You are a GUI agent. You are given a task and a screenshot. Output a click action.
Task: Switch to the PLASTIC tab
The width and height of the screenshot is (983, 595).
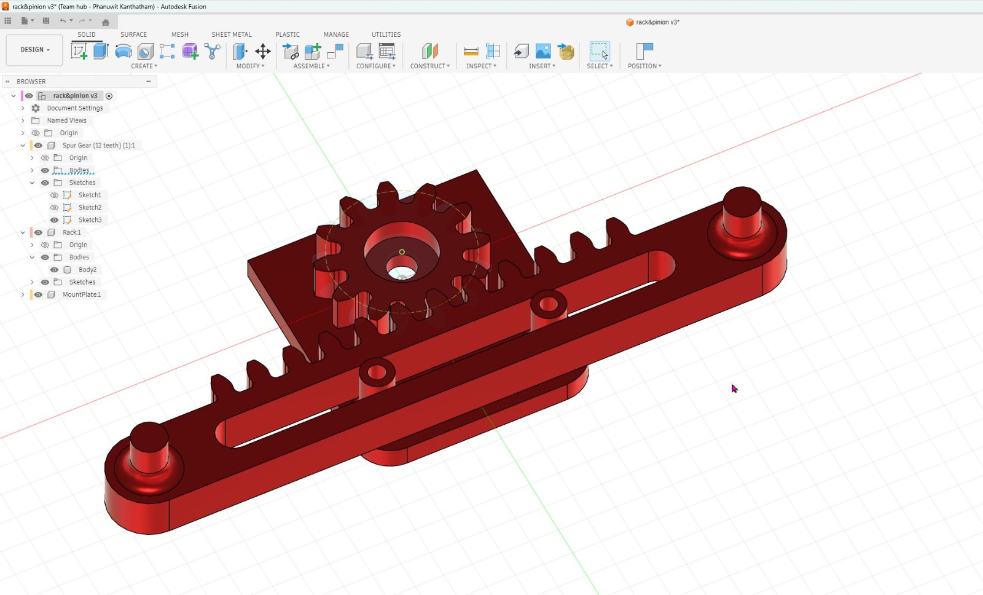(x=288, y=34)
